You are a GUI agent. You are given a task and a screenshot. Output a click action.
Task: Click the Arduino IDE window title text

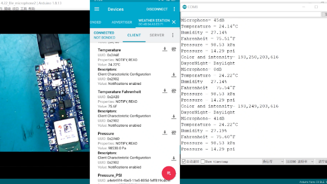coord(31,3)
